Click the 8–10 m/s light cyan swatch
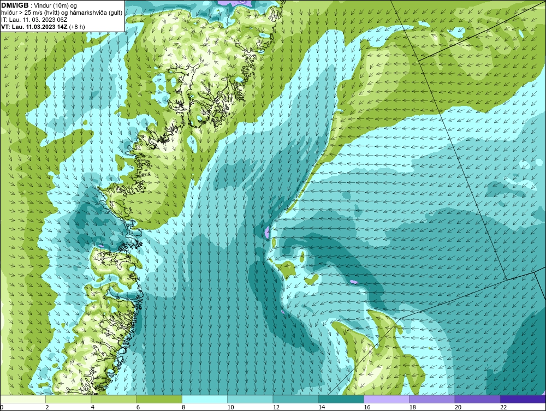The image size is (546, 411). click(x=205, y=399)
